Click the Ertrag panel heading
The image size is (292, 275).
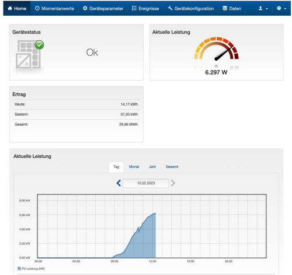coord(19,95)
